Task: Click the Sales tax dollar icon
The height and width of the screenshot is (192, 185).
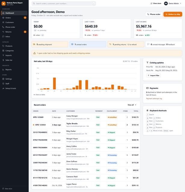Action: 3,60
